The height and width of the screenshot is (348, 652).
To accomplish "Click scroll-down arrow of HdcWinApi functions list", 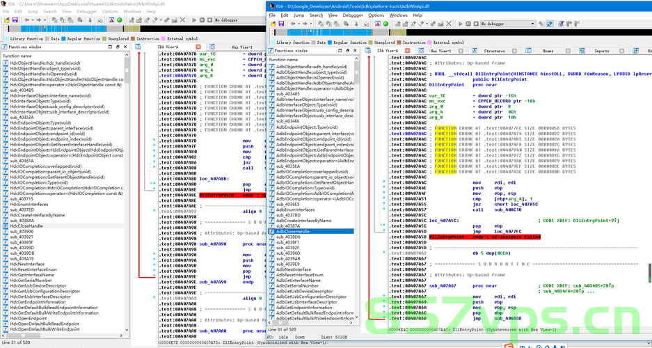I will (x=127, y=329).
